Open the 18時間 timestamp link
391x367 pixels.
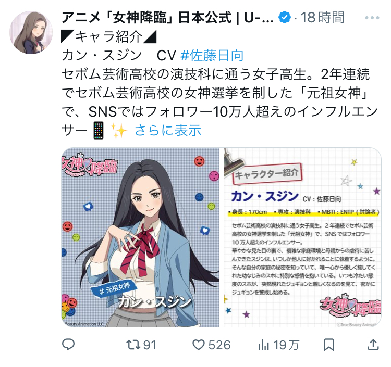pos(322,18)
